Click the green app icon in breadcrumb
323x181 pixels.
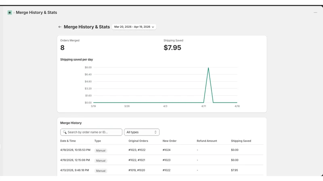click(10, 12)
